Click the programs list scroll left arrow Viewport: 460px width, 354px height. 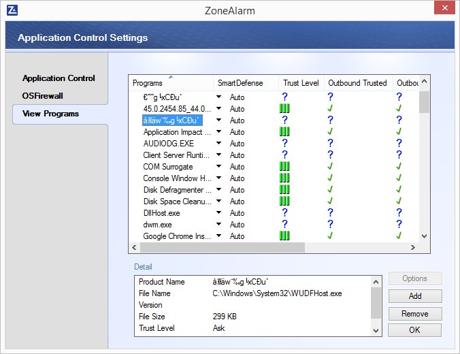click(x=134, y=247)
